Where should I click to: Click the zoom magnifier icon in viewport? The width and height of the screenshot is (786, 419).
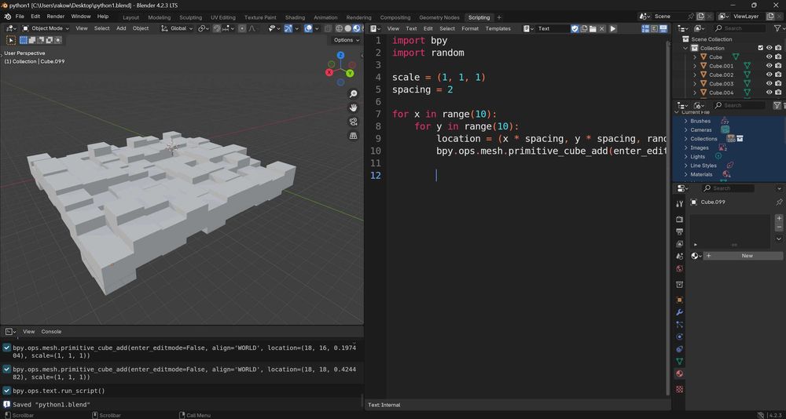coord(354,93)
